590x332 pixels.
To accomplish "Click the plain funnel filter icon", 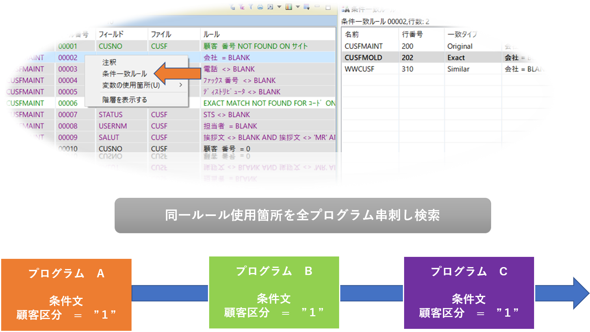I will [x=251, y=7].
